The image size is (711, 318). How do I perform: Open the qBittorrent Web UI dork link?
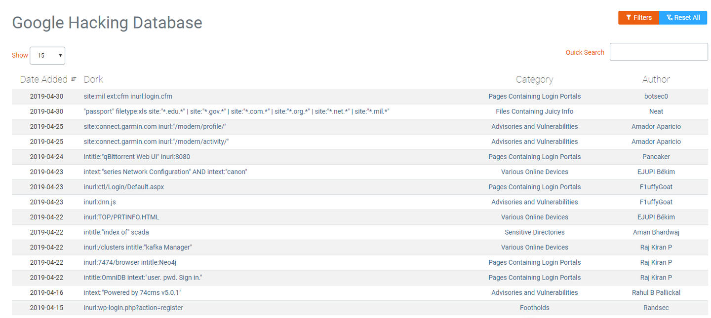pos(137,157)
